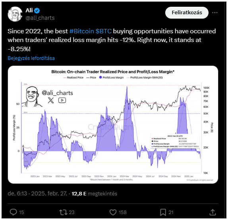Open the share upload icon
228x220 pixels.
click(213, 212)
